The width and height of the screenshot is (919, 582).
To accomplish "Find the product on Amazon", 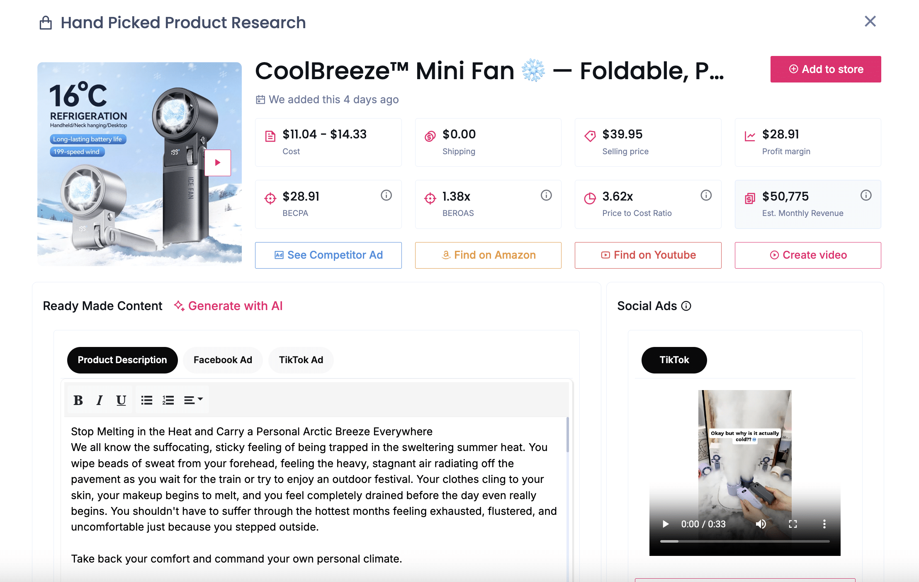I will pos(488,255).
